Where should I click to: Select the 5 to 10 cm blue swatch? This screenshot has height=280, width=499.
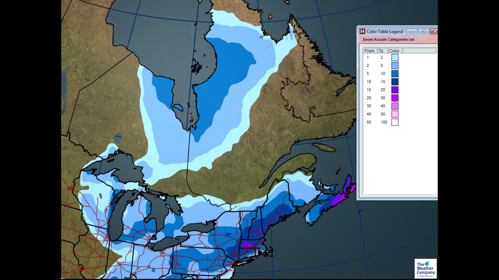[x=394, y=74]
